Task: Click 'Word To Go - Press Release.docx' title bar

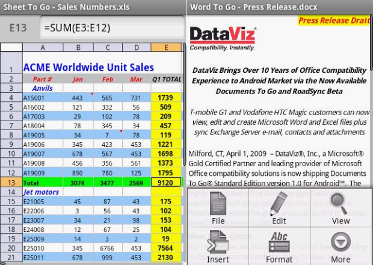Action: (x=280, y=7)
